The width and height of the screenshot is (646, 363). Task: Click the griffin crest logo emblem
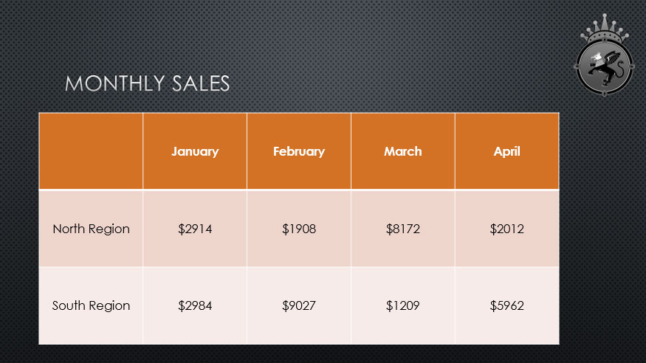tap(604, 68)
